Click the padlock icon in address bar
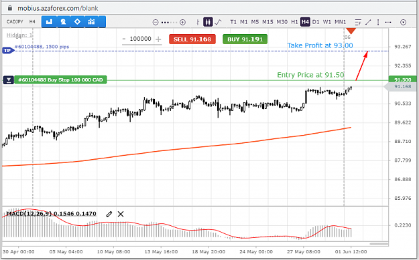This screenshot has height=260, width=419. pos(10,8)
